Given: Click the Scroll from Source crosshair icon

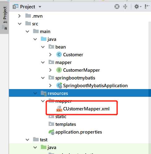Looking at the screenshot, I should (x=117, y=7).
